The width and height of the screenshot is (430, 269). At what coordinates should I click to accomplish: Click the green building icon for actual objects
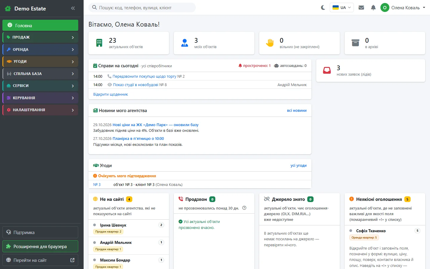pos(99,43)
